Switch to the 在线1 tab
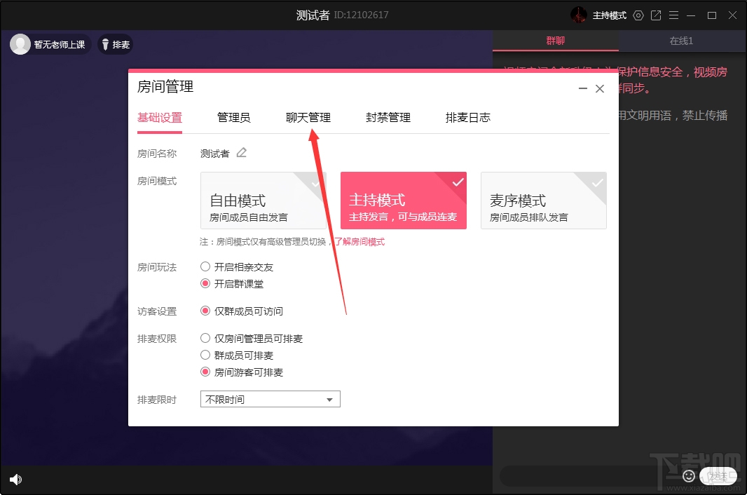 pos(680,41)
